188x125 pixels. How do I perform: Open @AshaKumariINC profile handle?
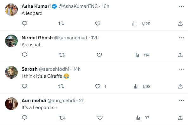78,6
